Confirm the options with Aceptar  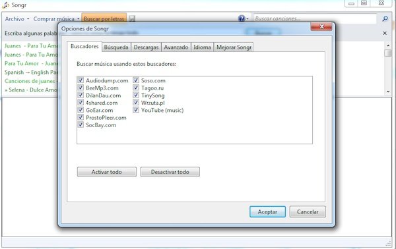pyautogui.click(x=267, y=211)
